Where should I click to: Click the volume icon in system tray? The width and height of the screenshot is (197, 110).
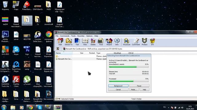point(182,108)
